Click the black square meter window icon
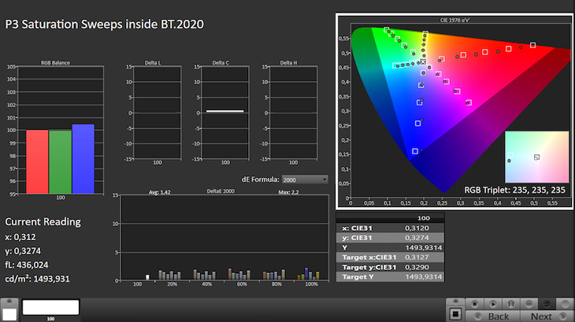The height and width of the screenshot is (322, 575). (x=455, y=314)
